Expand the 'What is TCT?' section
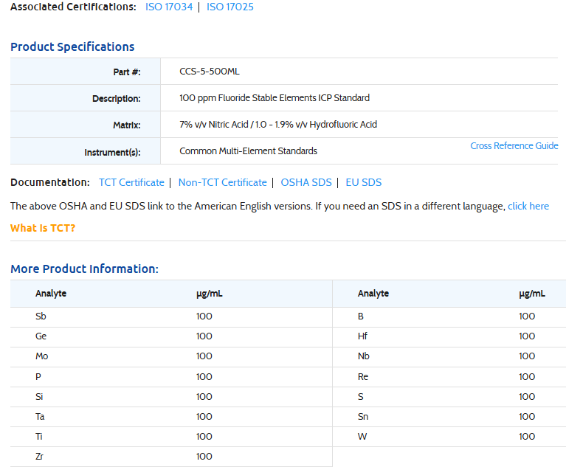 [43, 227]
